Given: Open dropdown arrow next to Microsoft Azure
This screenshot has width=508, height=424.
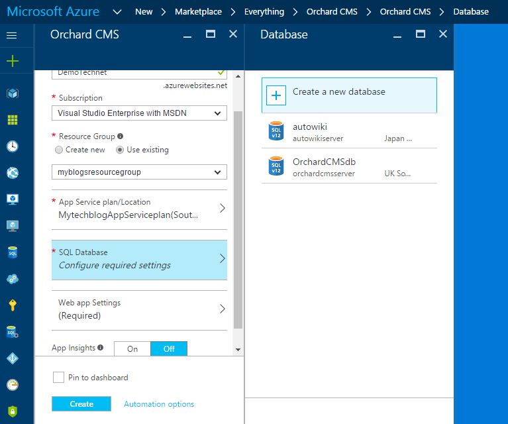Looking at the screenshot, I should coord(117,12).
